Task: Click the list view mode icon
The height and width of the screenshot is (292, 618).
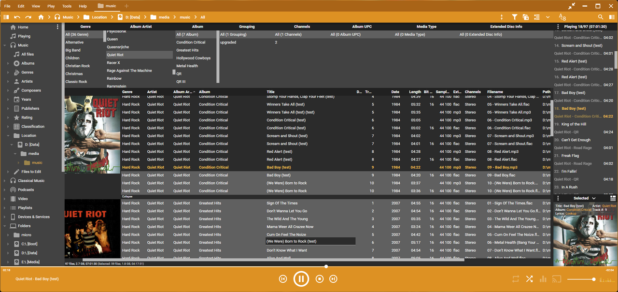Action: pyautogui.click(x=537, y=17)
